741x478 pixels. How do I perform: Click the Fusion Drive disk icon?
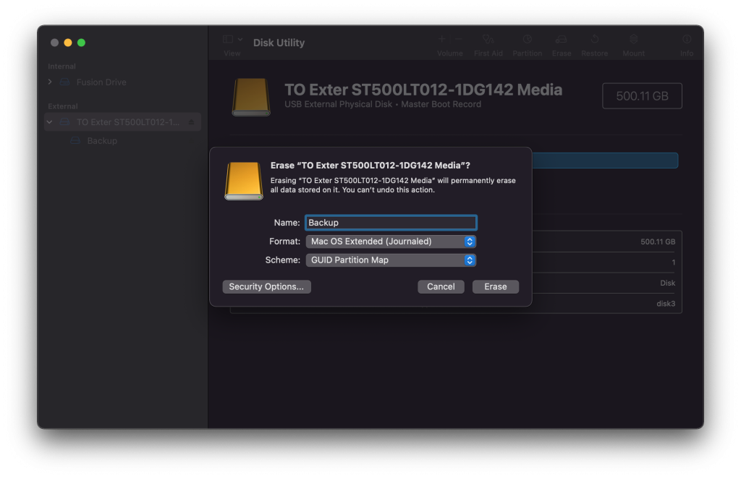[64, 82]
